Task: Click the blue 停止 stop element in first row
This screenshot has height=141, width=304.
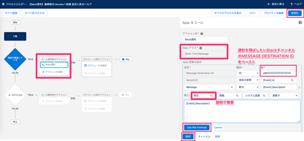Action: tap(126, 59)
